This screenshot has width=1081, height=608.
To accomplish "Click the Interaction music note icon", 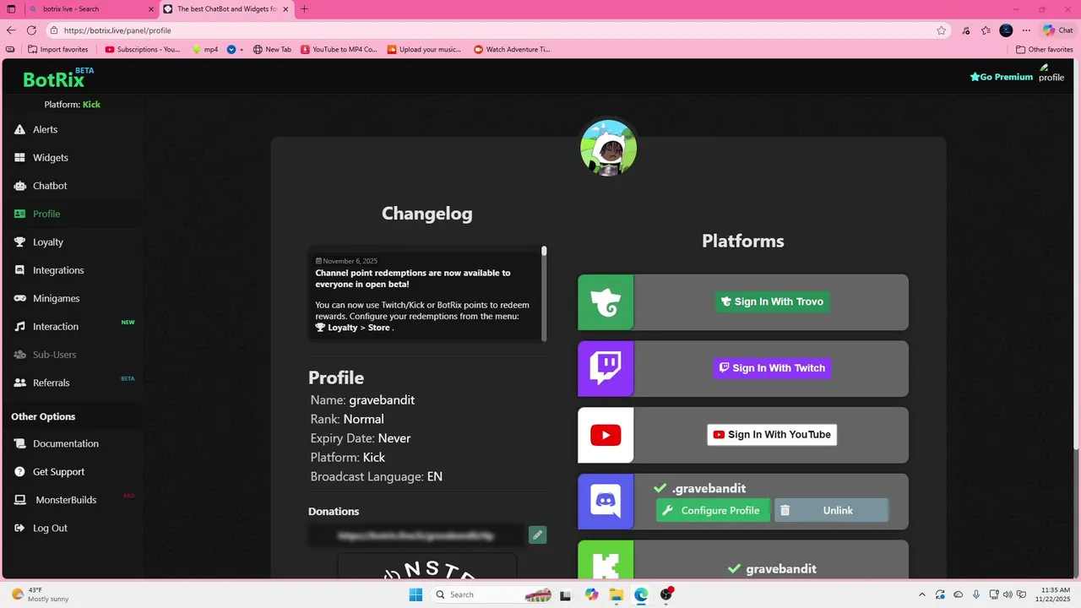I will [x=19, y=327].
